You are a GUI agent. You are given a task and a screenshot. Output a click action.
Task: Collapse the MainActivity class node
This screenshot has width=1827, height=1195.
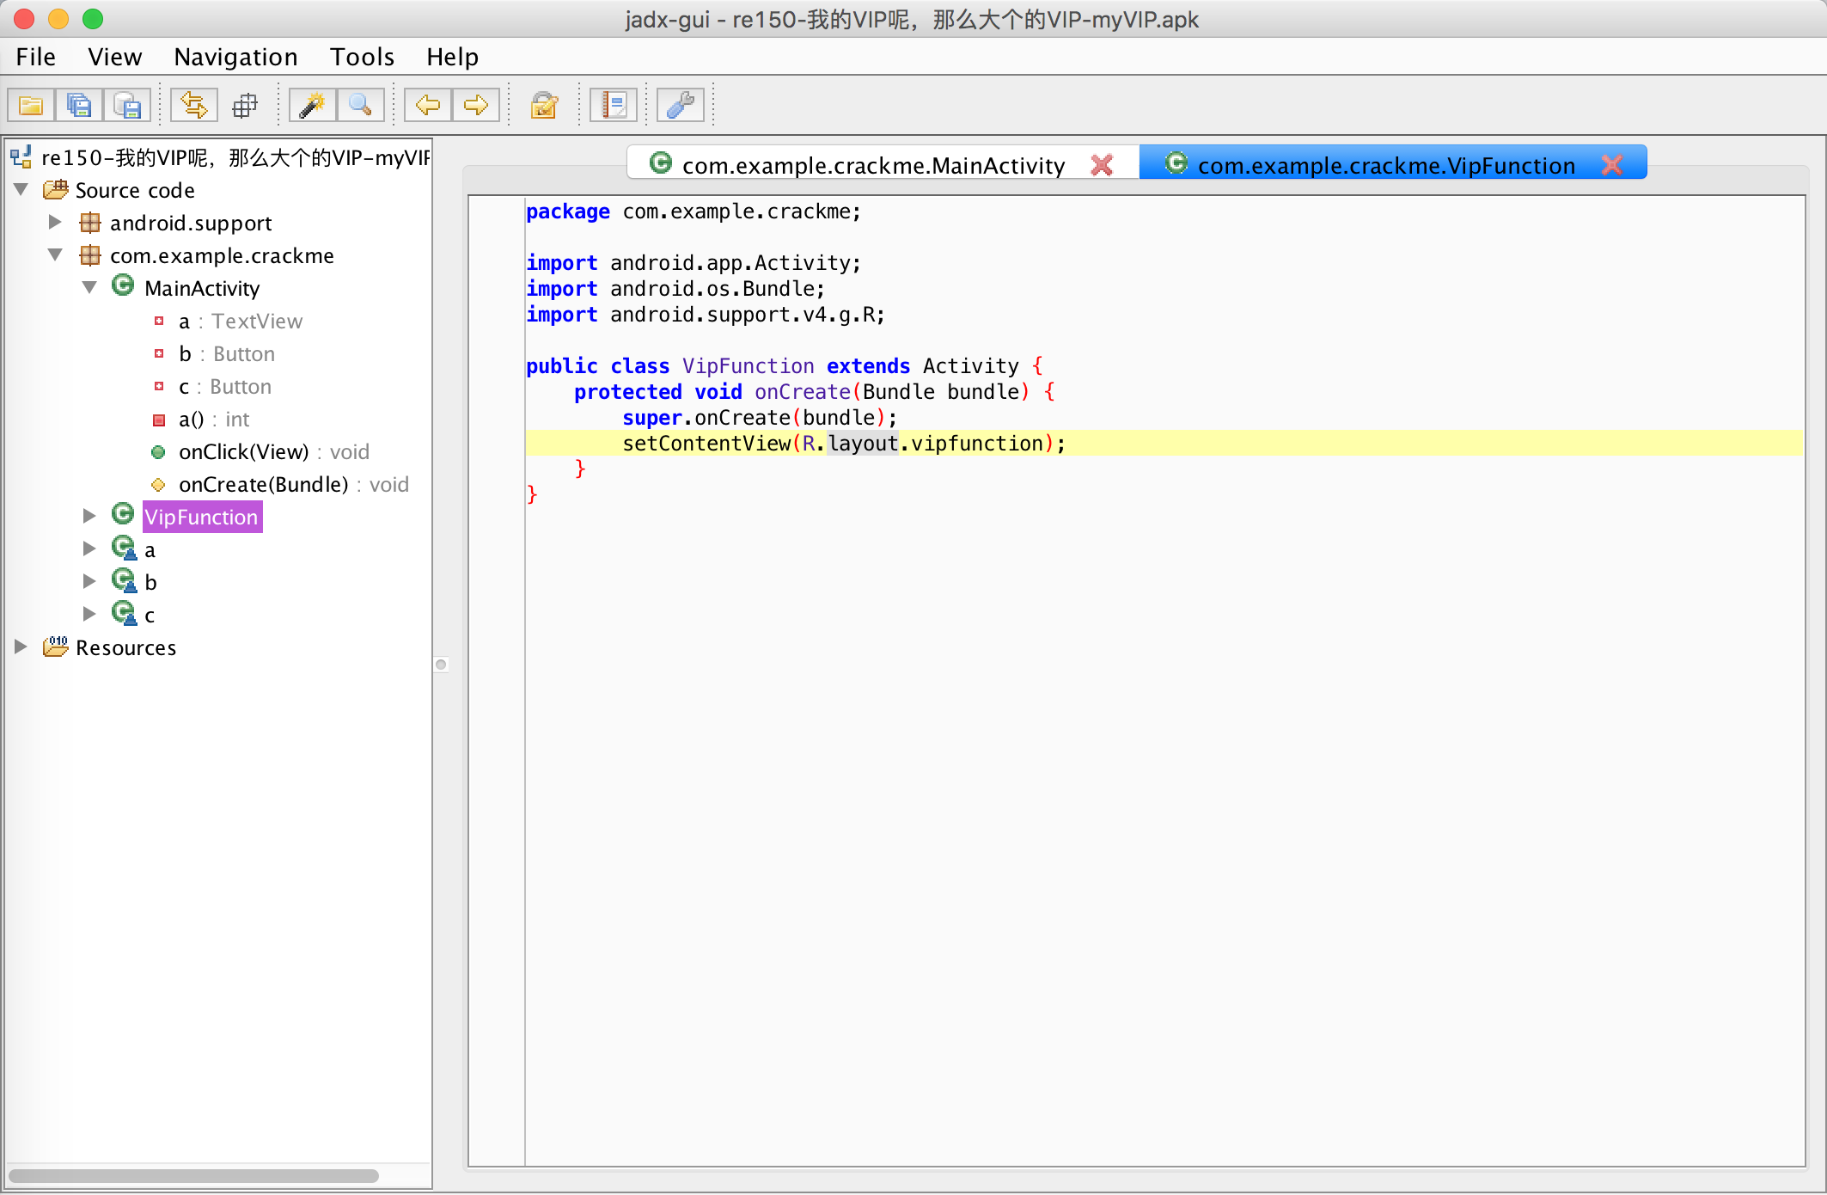pos(89,288)
